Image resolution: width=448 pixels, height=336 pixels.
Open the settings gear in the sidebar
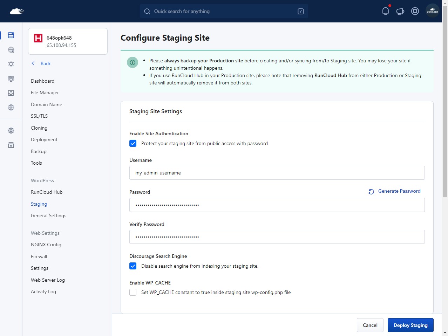point(11,131)
